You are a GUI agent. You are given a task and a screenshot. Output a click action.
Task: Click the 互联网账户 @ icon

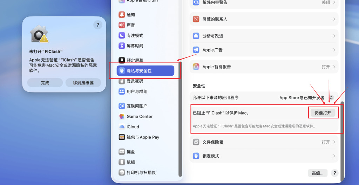point(122,106)
